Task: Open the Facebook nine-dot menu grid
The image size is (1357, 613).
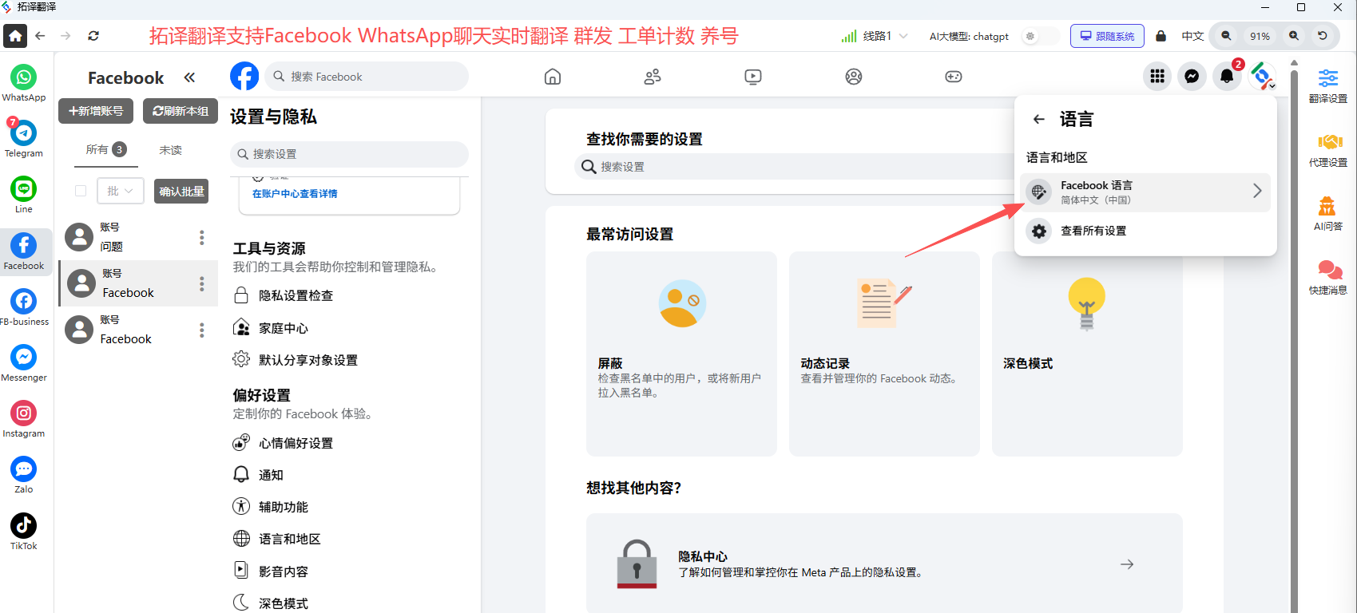Action: (1157, 77)
